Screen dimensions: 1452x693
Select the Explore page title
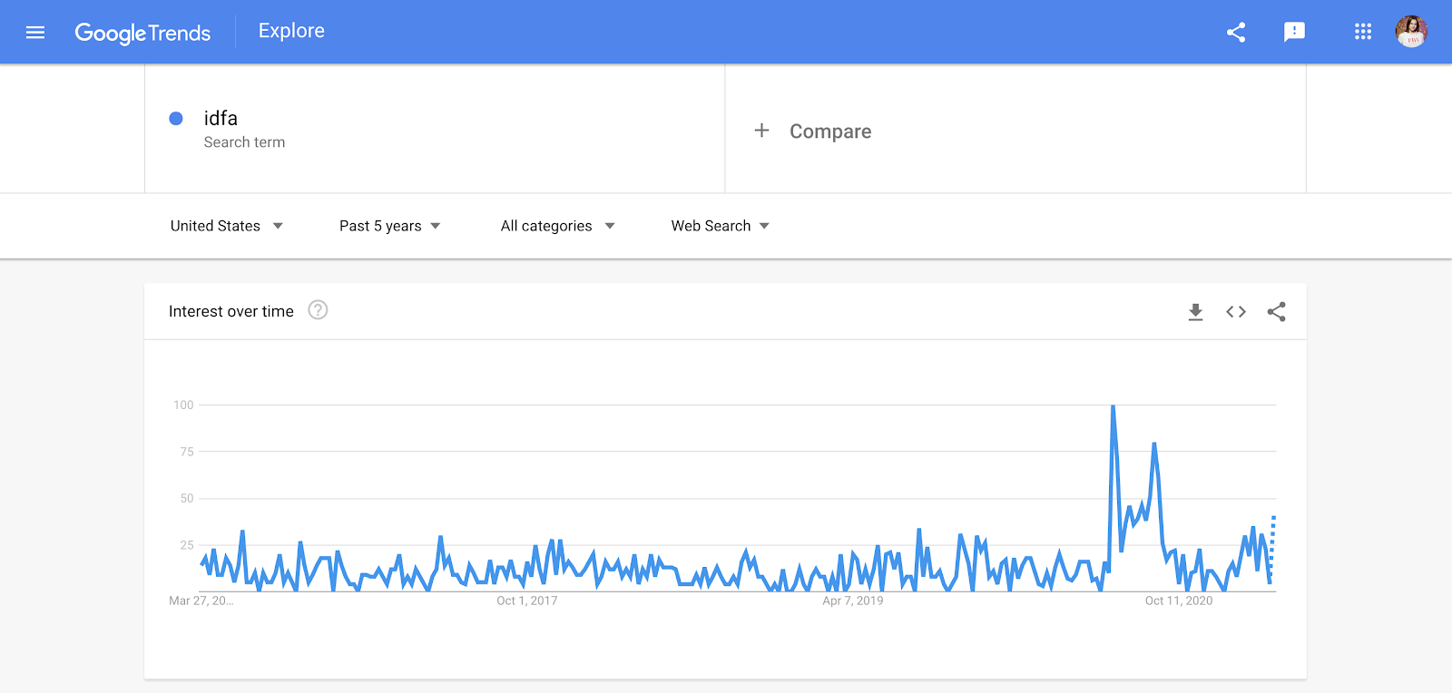291,31
